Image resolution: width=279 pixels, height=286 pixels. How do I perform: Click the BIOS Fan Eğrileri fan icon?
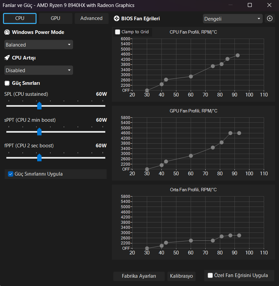tap(116, 18)
